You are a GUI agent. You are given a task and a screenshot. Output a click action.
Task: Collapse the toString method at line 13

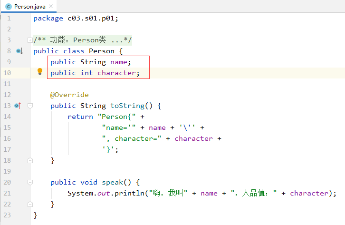point(30,106)
